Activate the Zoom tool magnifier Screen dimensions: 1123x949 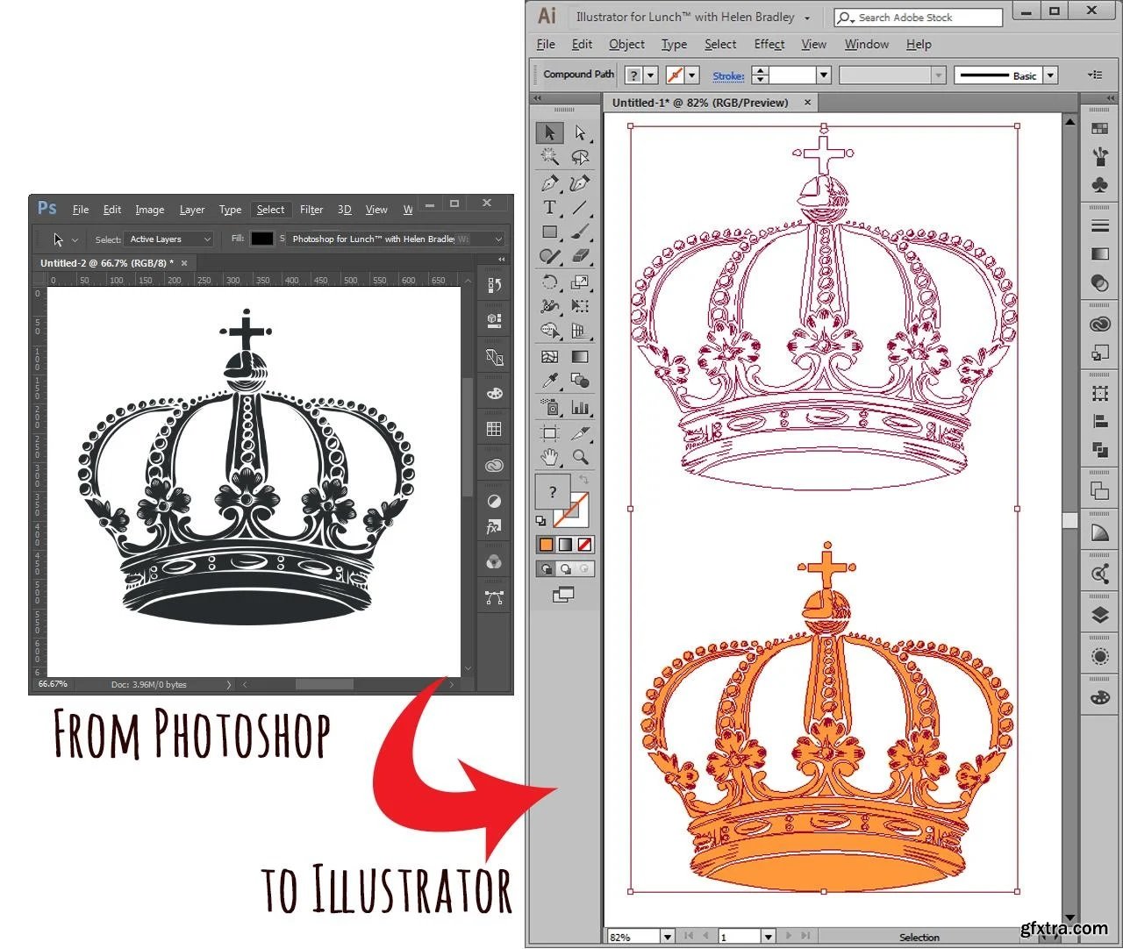[580, 457]
